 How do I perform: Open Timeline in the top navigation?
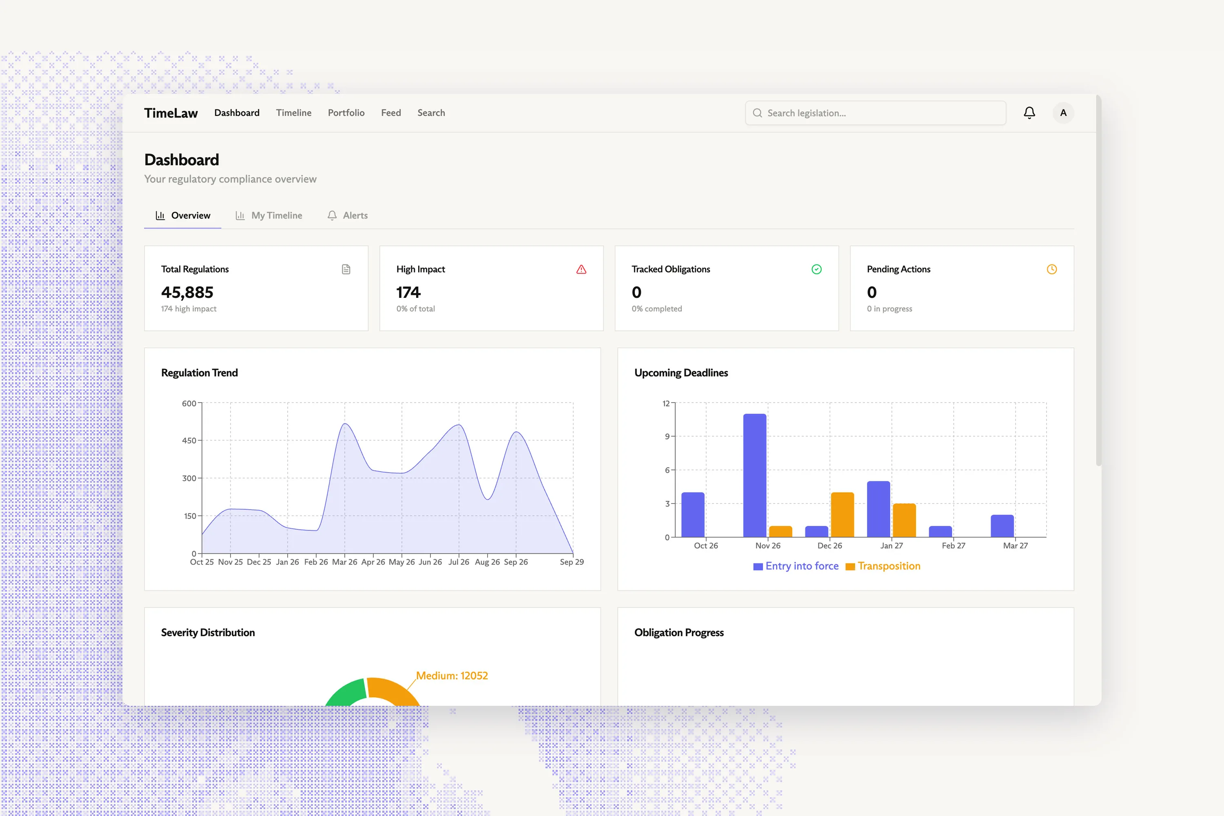(293, 113)
